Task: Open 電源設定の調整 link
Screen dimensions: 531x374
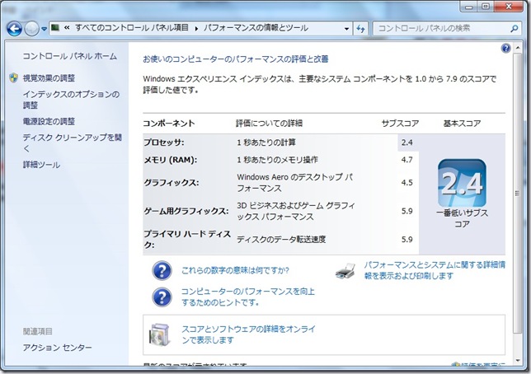Action: coord(49,121)
